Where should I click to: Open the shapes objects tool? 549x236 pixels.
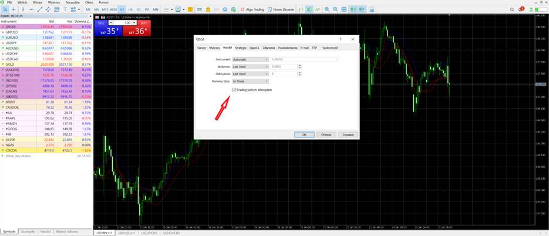(x=73, y=9)
